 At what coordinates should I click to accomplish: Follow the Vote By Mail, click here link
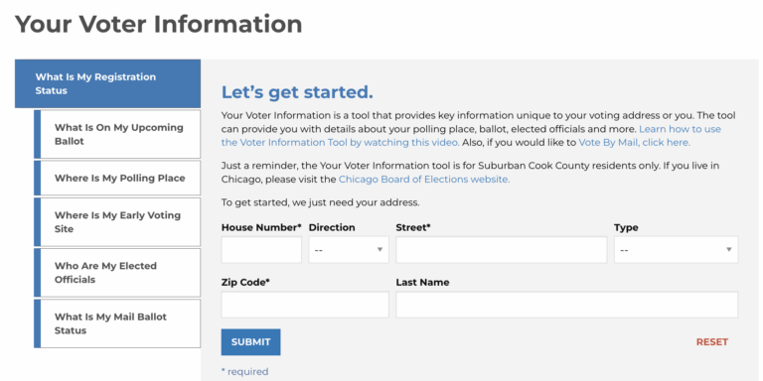pos(634,143)
